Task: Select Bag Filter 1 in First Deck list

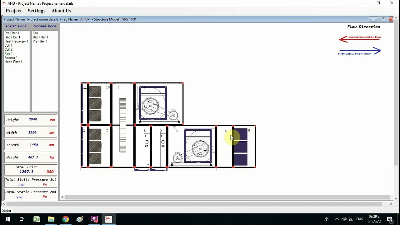Action: (x=12, y=37)
